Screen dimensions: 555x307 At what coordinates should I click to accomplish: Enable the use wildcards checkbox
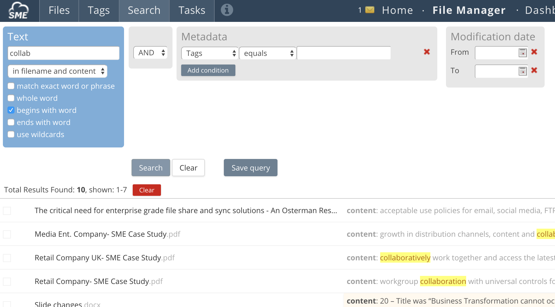(11, 134)
